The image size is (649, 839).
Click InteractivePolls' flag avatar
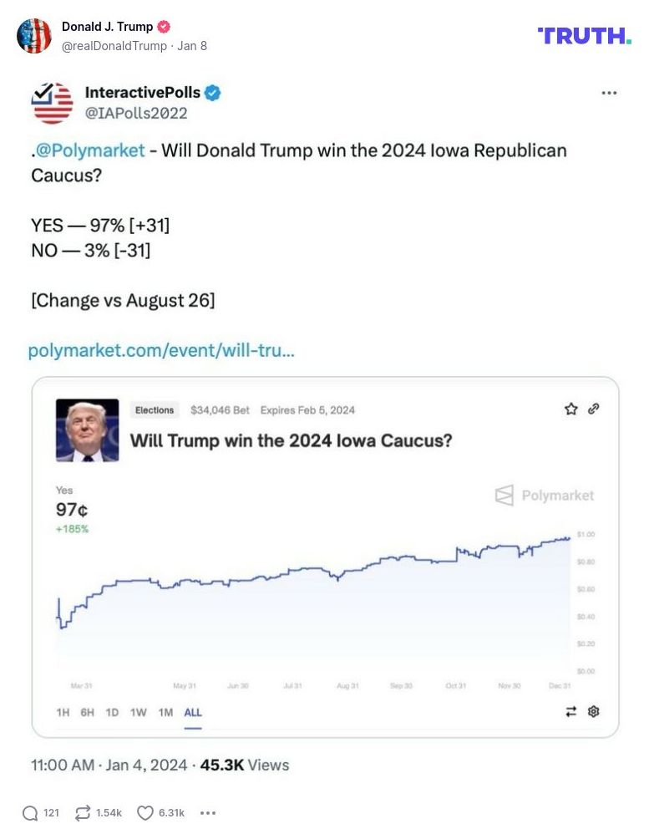(52, 102)
